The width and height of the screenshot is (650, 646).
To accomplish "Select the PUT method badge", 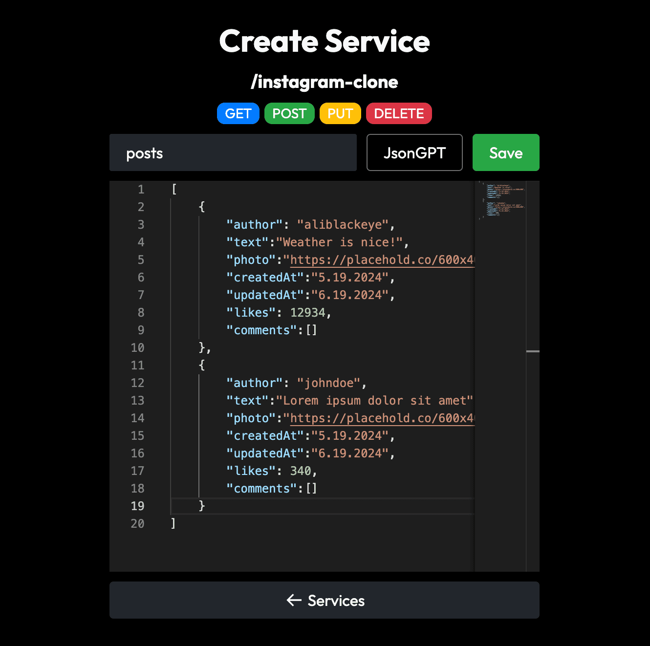I will [340, 113].
